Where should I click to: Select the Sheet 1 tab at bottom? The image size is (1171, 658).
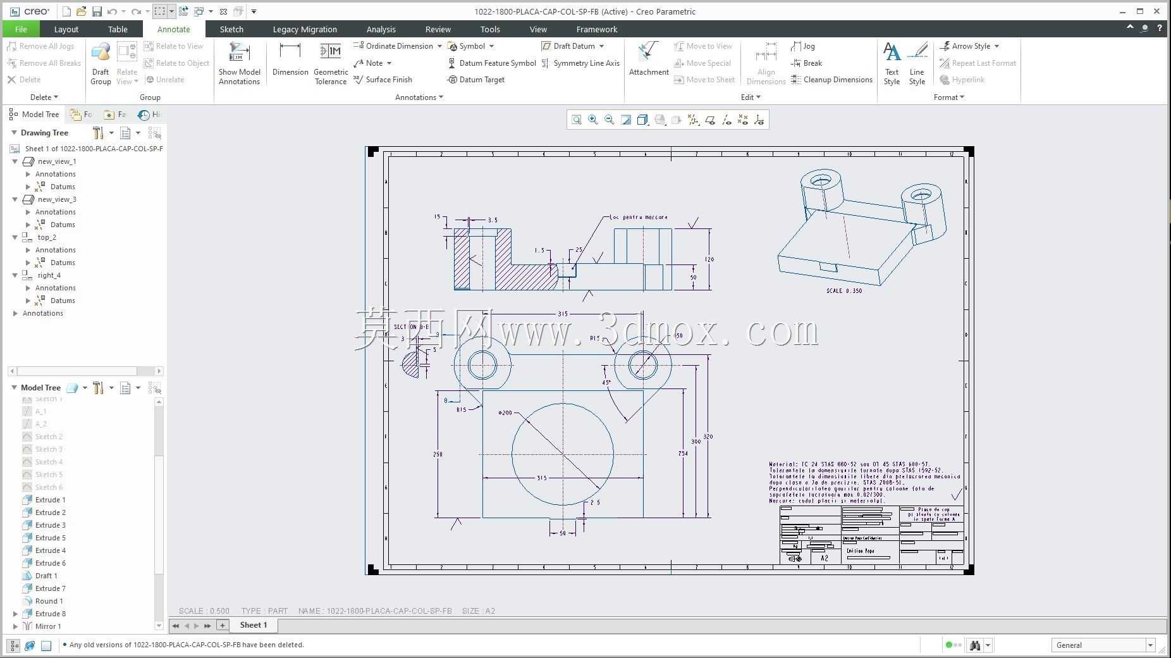tap(254, 625)
